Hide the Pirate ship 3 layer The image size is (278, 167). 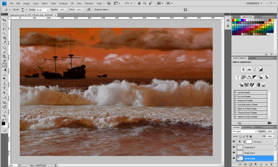click(234, 147)
